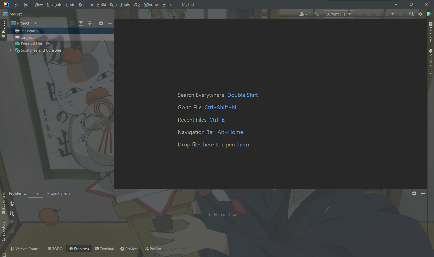Open the Edit menu
The image size is (434, 257).
27,5
